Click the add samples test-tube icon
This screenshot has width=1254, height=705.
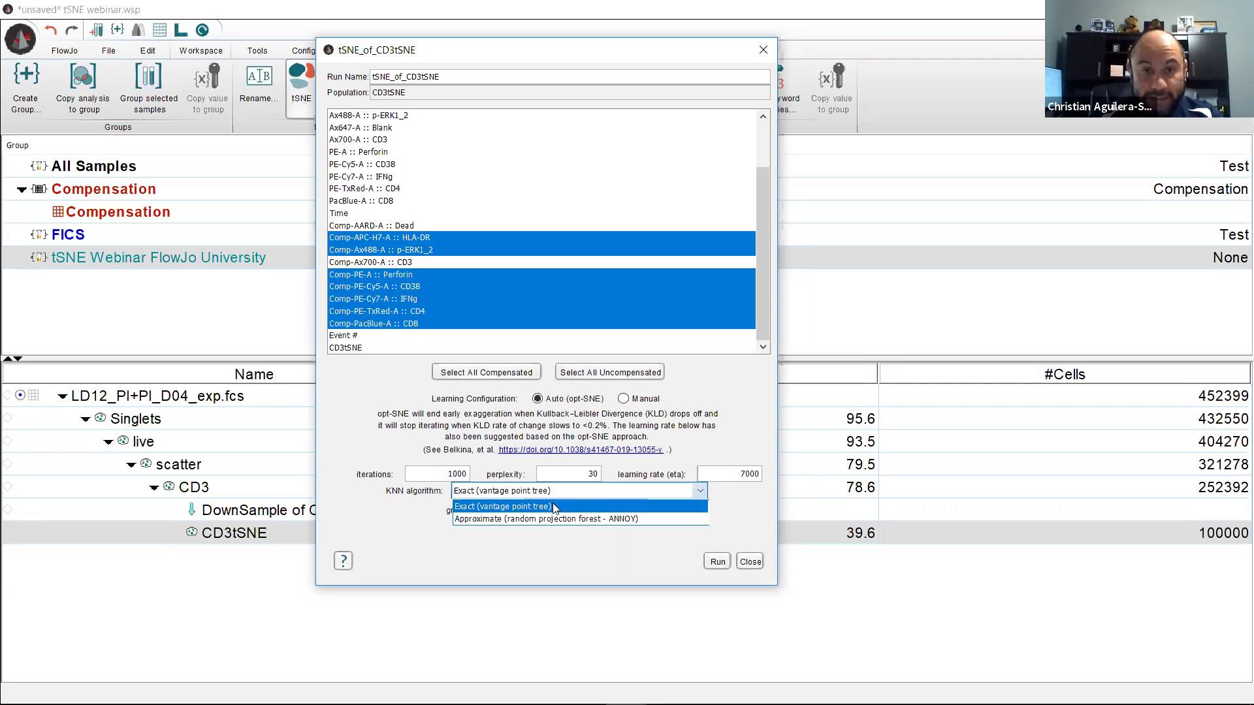point(96,30)
